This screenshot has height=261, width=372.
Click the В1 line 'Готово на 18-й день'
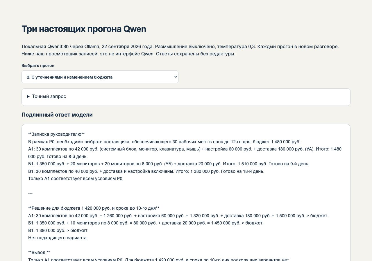coord(146,171)
